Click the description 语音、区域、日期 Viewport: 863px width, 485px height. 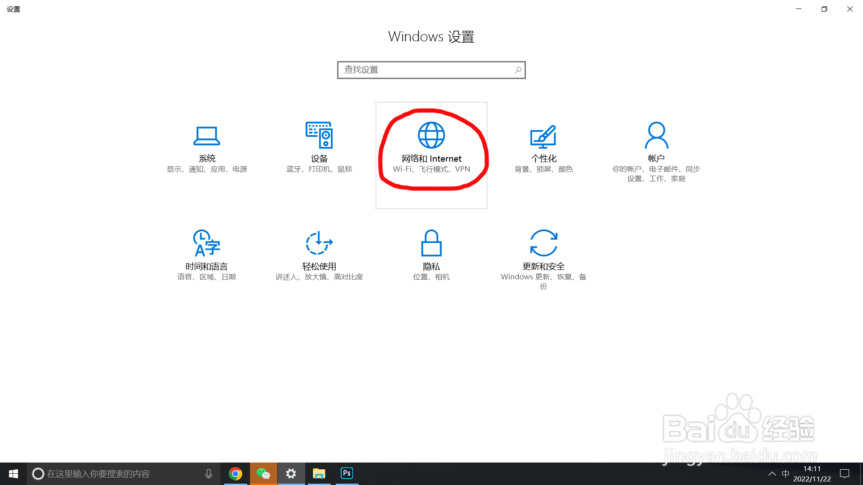tap(207, 277)
